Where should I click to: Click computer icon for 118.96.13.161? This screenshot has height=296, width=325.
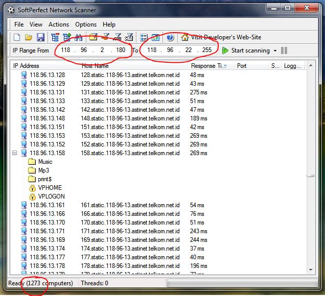[x=24, y=205]
